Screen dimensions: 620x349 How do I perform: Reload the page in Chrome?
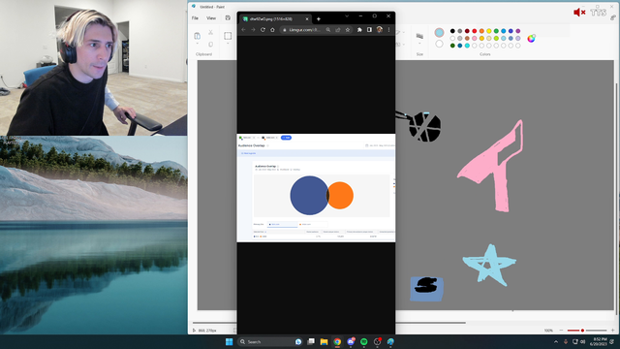(x=263, y=30)
